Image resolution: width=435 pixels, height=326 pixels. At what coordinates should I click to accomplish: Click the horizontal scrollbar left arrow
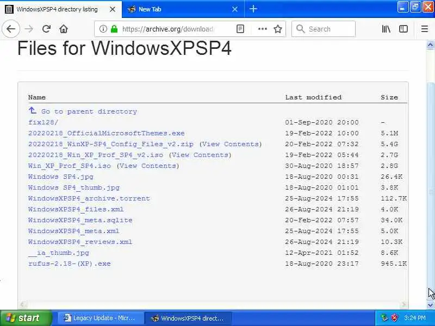23,305
